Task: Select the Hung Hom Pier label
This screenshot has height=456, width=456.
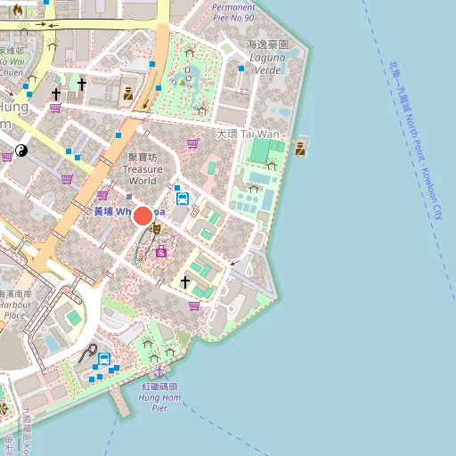Action: tap(159, 397)
